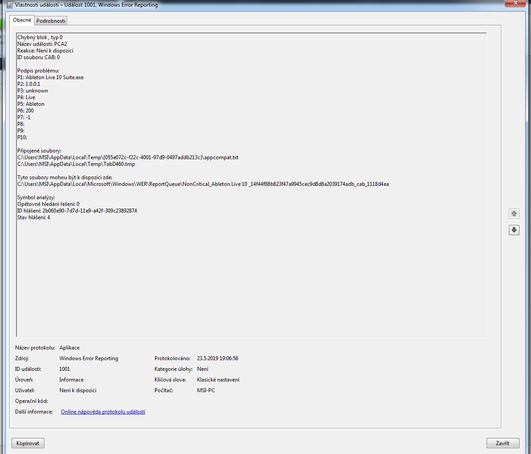
Task: Click the 'Klasické nastavení' keywords value
Action: [218, 380]
